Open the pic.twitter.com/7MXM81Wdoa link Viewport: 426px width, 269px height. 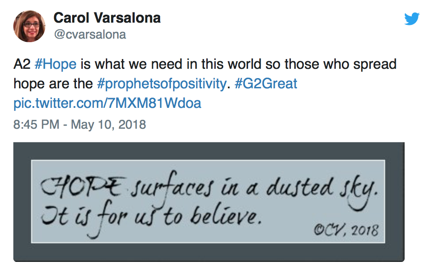point(107,103)
